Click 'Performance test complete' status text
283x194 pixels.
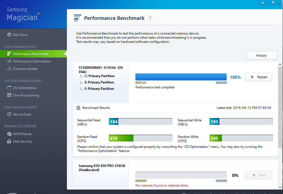click(155, 87)
